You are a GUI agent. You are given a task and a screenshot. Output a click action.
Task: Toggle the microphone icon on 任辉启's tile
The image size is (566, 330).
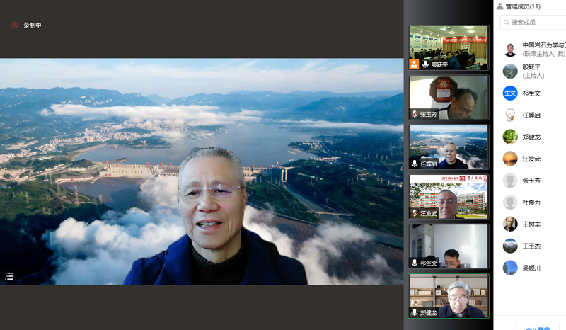(415, 164)
